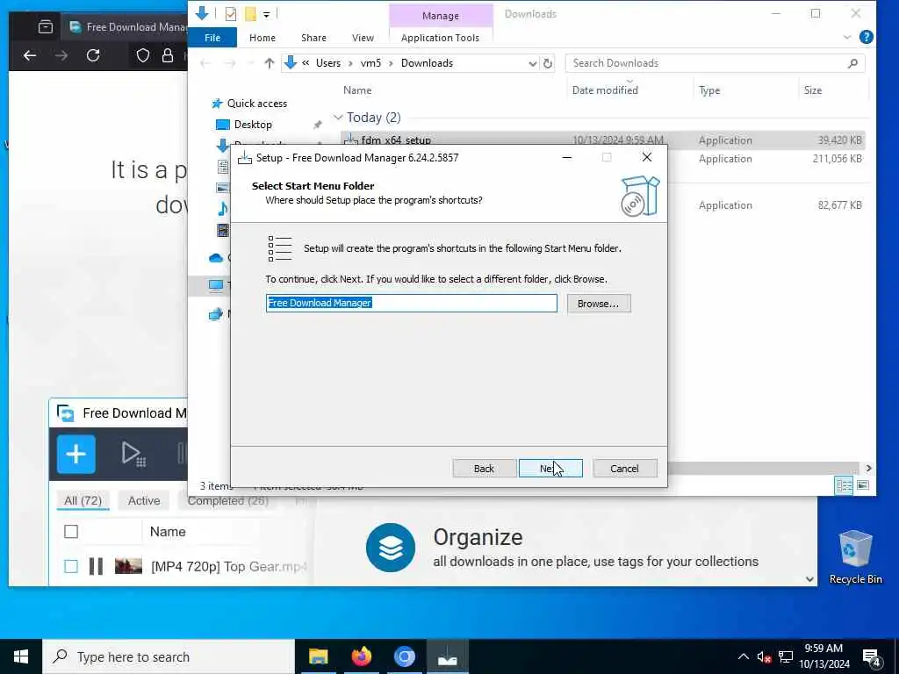Click the browser back arrow
Screen dimensions: 899x674
coord(30,55)
